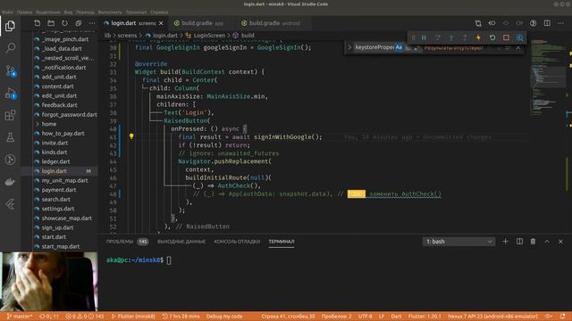The width and height of the screenshot is (572, 321).
Task: Open the Output panel tab
Action: (x=181, y=242)
